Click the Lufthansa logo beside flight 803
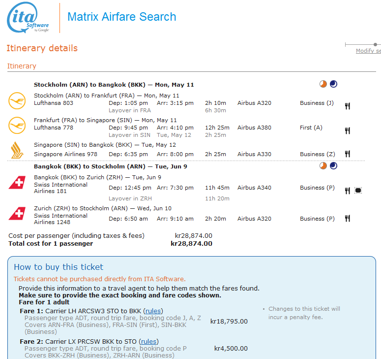 pyautogui.click(x=17, y=101)
